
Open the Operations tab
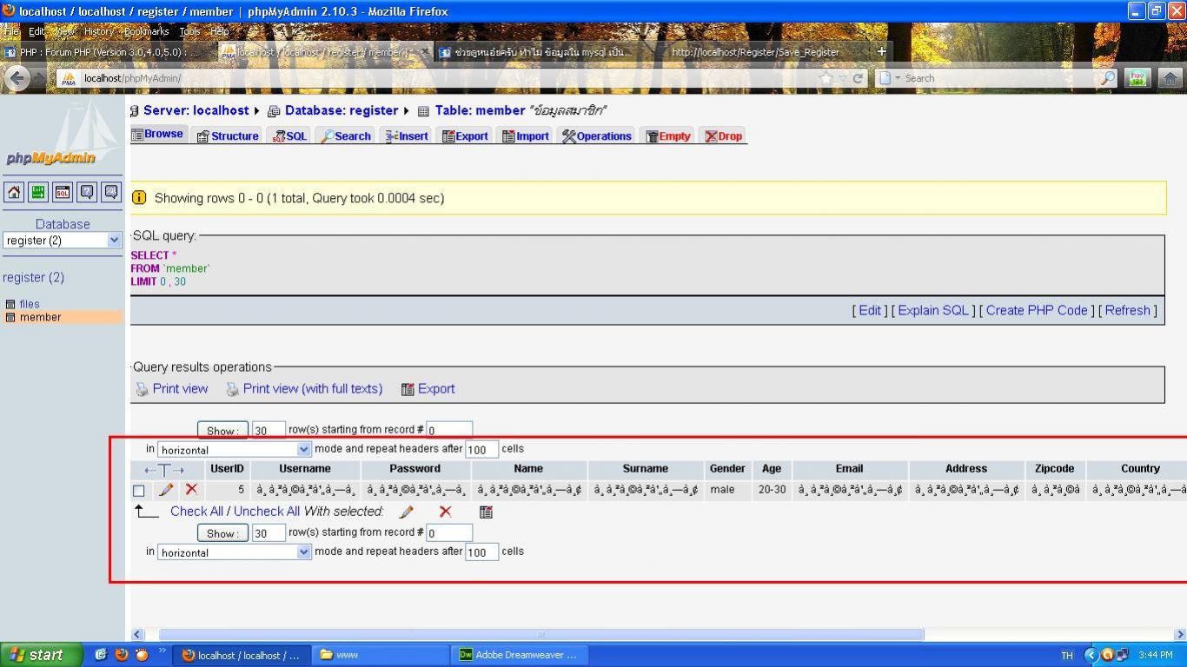597,136
